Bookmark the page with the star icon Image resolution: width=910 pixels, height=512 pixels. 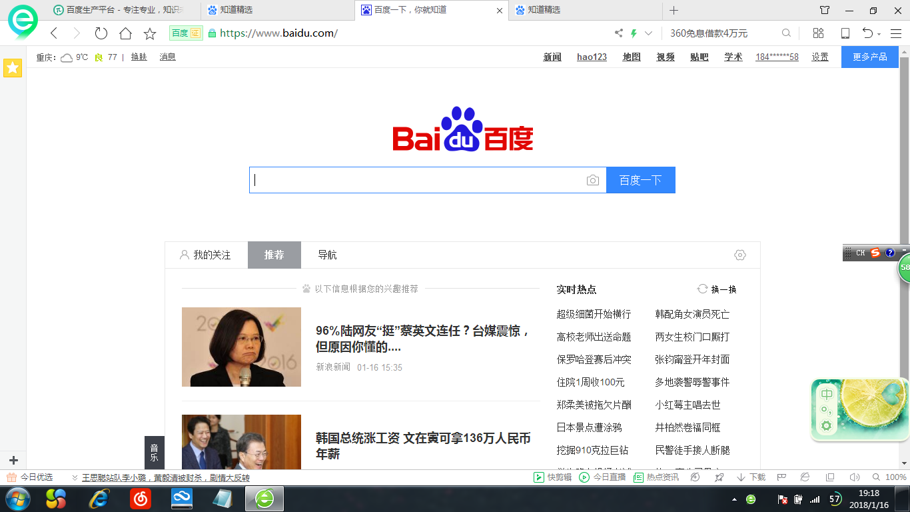(150, 33)
